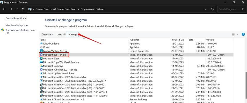Click the Change button
This screenshot has height=103, width=247.
(x=73, y=35)
